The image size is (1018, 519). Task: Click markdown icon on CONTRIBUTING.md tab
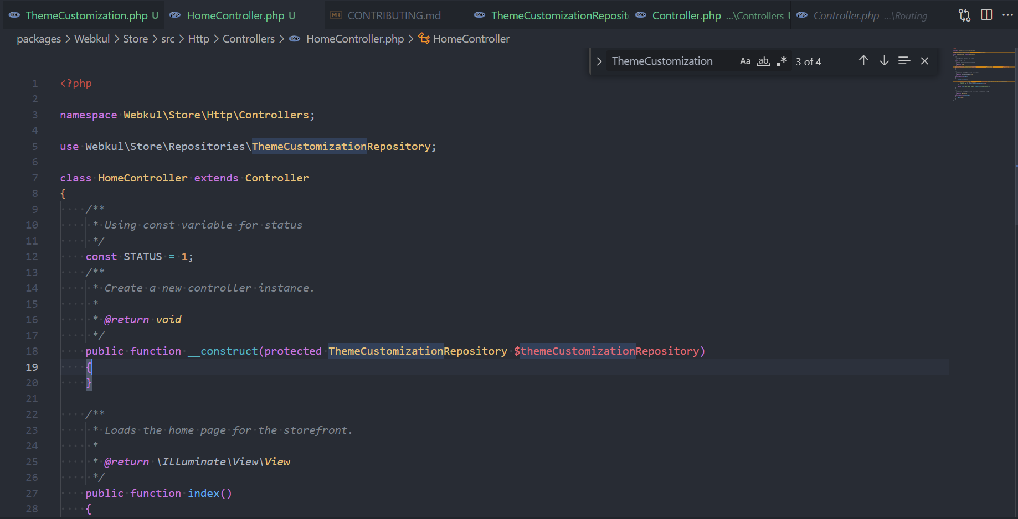pos(336,15)
